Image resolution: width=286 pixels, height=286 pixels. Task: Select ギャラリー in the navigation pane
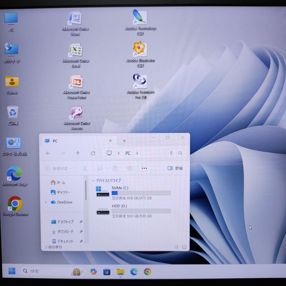(63, 192)
